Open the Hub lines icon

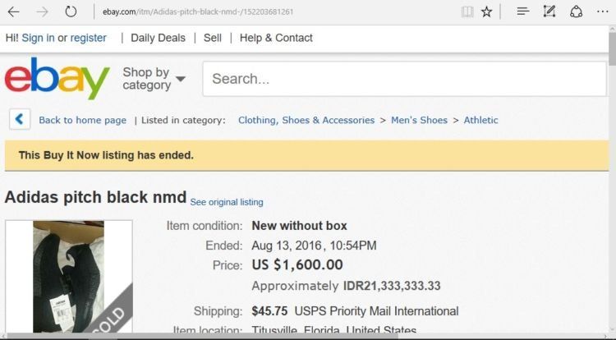[523, 11]
